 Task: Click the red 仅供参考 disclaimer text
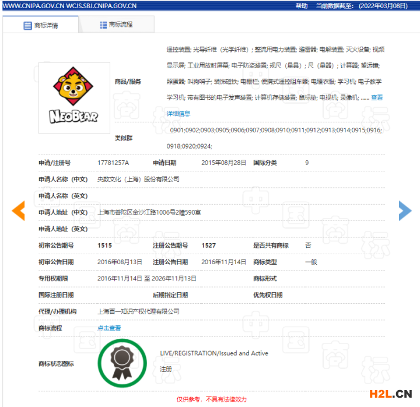(x=212, y=399)
